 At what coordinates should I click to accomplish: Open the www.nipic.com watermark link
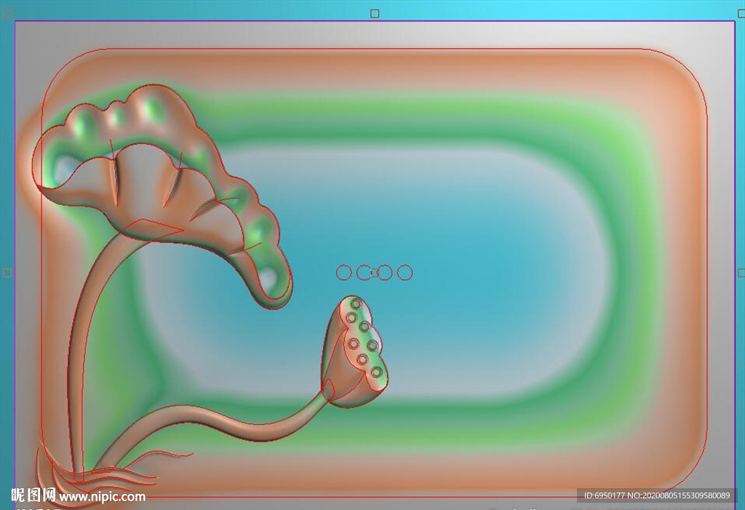coord(102,497)
